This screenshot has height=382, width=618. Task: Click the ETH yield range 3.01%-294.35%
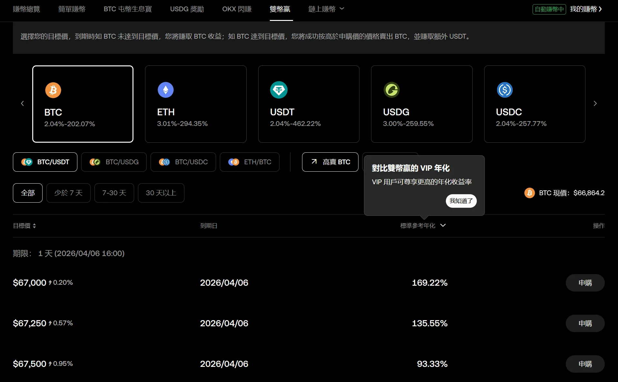pyautogui.click(x=182, y=124)
